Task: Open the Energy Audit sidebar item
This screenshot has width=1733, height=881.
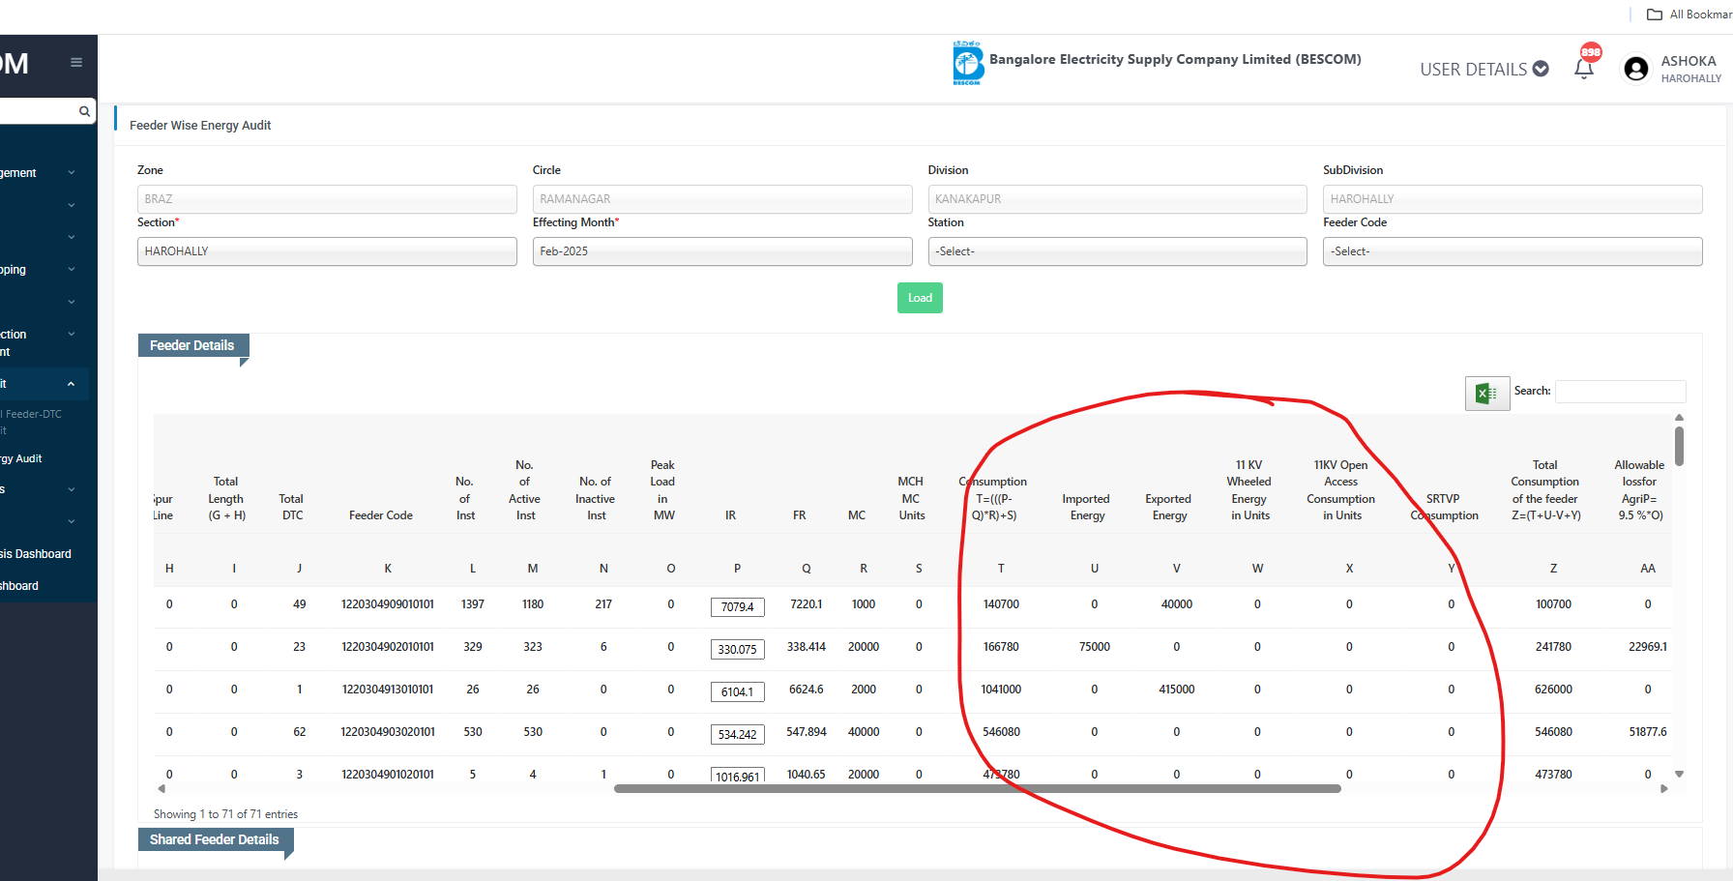Action: coord(23,458)
